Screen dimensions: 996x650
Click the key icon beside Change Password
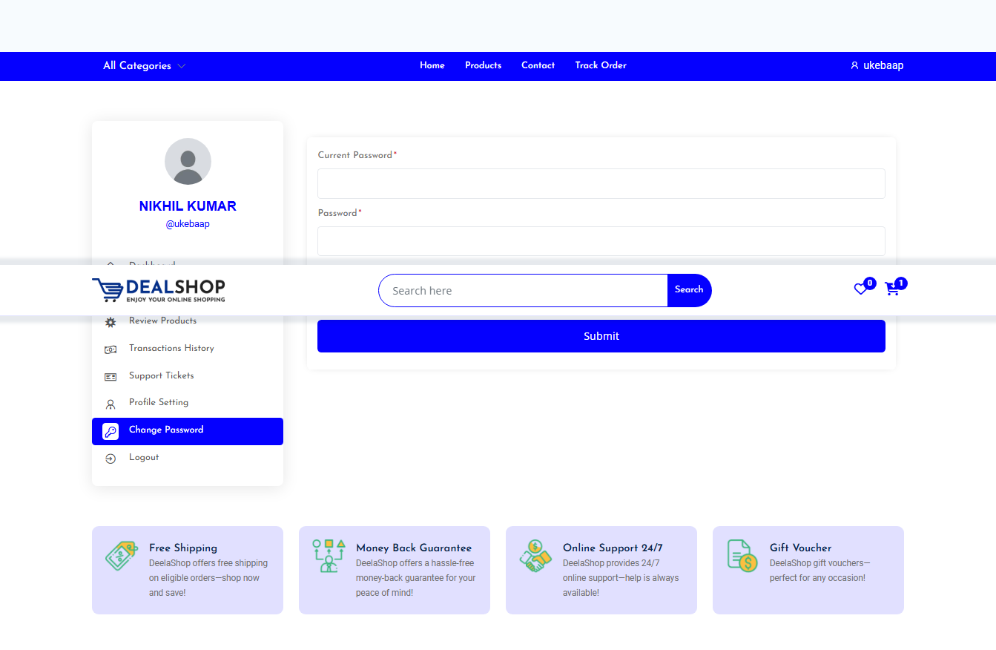tap(111, 431)
